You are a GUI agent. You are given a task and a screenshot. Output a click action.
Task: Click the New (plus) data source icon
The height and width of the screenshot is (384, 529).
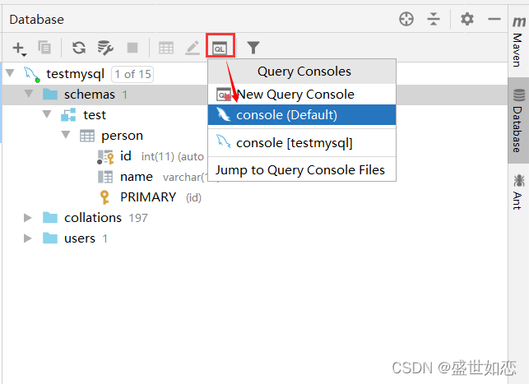(x=19, y=49)
